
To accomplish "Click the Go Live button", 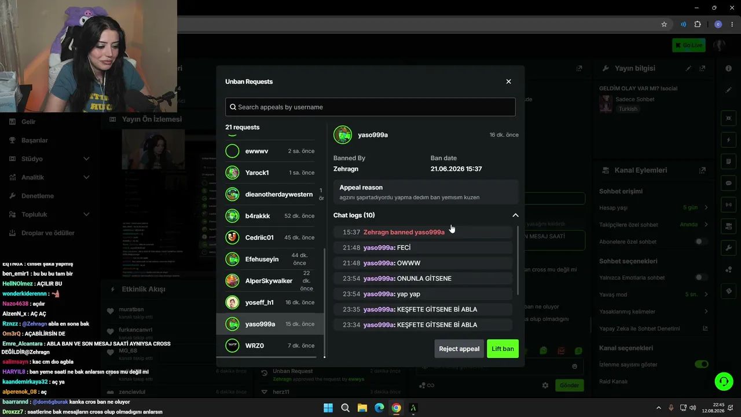I will (688, 45).
